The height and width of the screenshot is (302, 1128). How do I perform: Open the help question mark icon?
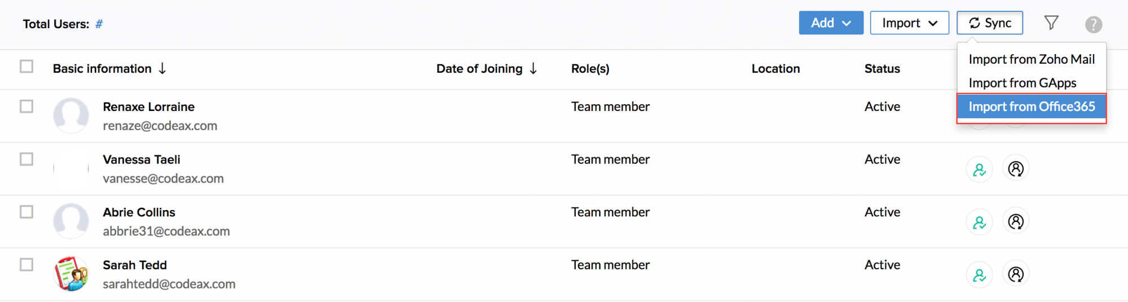click(1093, 24)
